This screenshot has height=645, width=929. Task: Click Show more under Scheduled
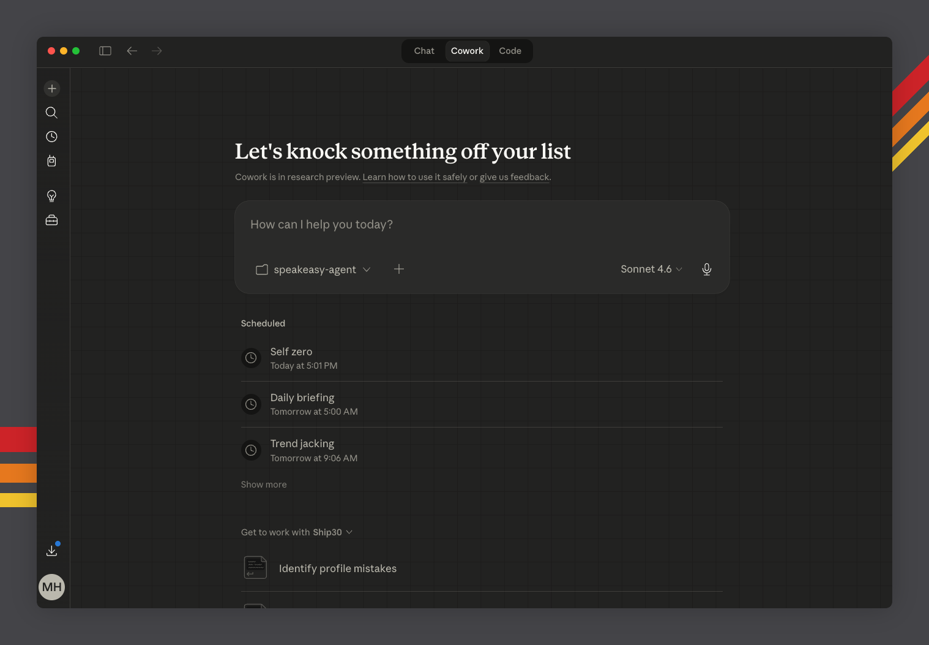[x=264, y=485]
